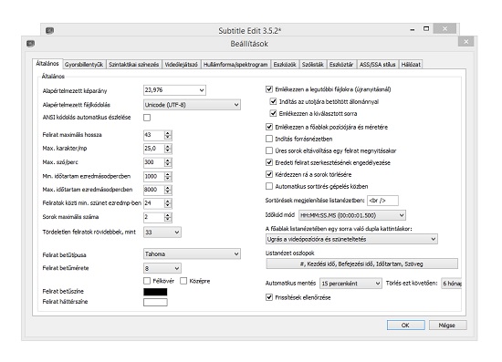Enable Indítás forrásnézetben checkbox
The image size is (502, 362).
269,139
